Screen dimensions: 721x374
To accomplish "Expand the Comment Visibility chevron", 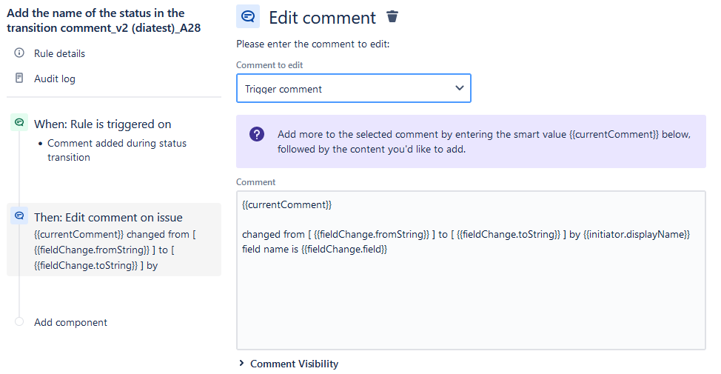I will click(241, 364).
